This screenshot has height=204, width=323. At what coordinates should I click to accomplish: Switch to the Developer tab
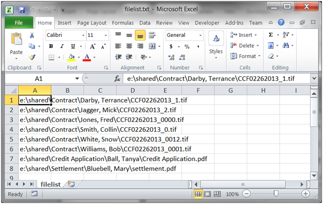coord(207,23)
